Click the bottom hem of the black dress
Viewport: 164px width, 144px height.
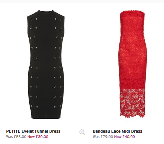(x=46, y=117)
